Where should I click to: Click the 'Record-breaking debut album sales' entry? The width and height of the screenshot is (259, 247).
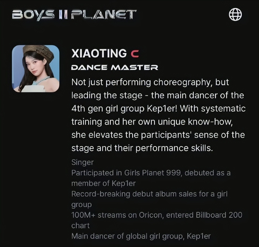(149, 194)
